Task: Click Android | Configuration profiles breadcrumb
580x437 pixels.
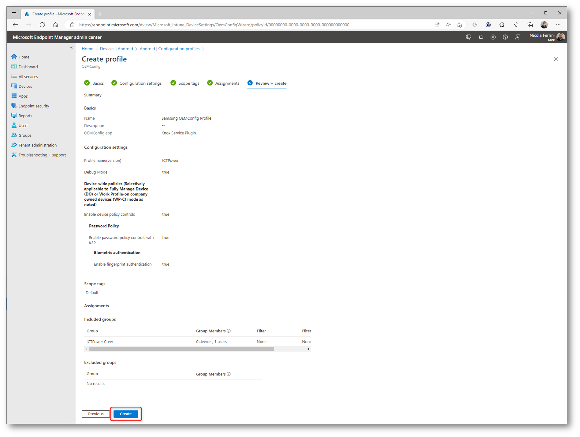Action: click(169, 49)
